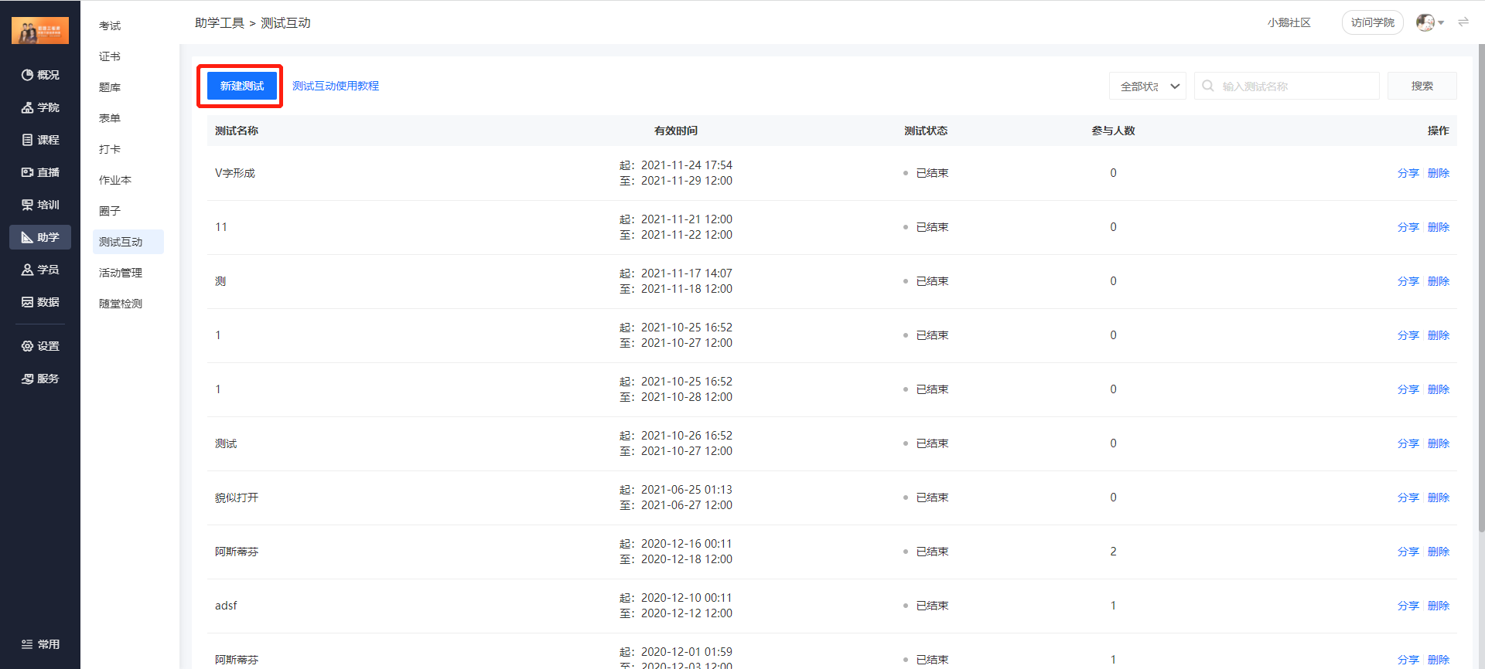Click 分享 for the 貌似打开 test
This screenshot has height=669, width=1485.
[1408, 498]
